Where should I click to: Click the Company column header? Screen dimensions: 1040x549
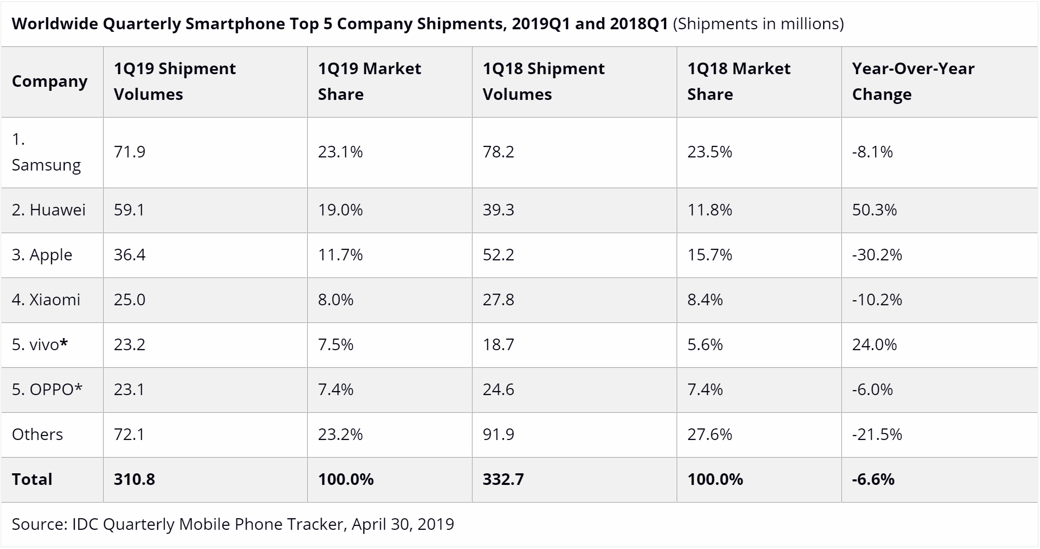pyautogui.click(x=50, y=81)
